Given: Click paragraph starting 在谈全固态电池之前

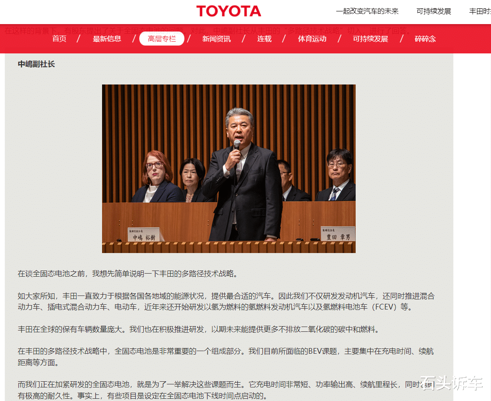Looking at the screenshot, I should click(129, 274).
